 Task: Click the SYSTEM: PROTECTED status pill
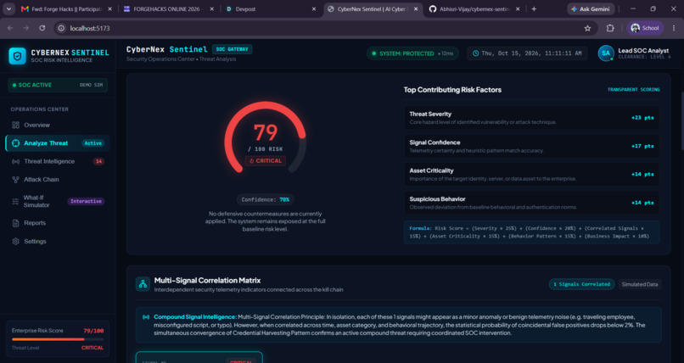[412, 53]
